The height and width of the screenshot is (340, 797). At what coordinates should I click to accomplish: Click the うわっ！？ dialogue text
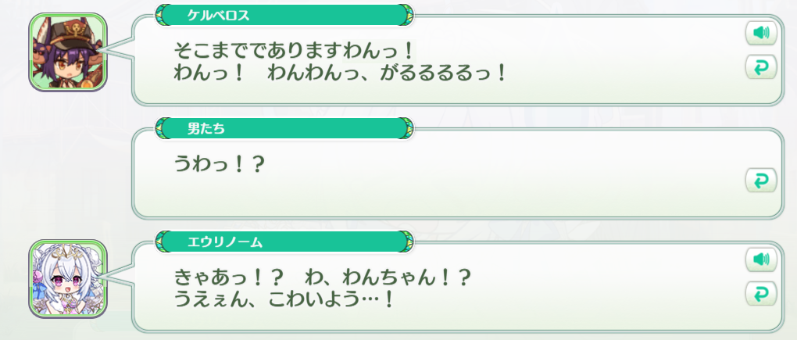click(219, 164)
